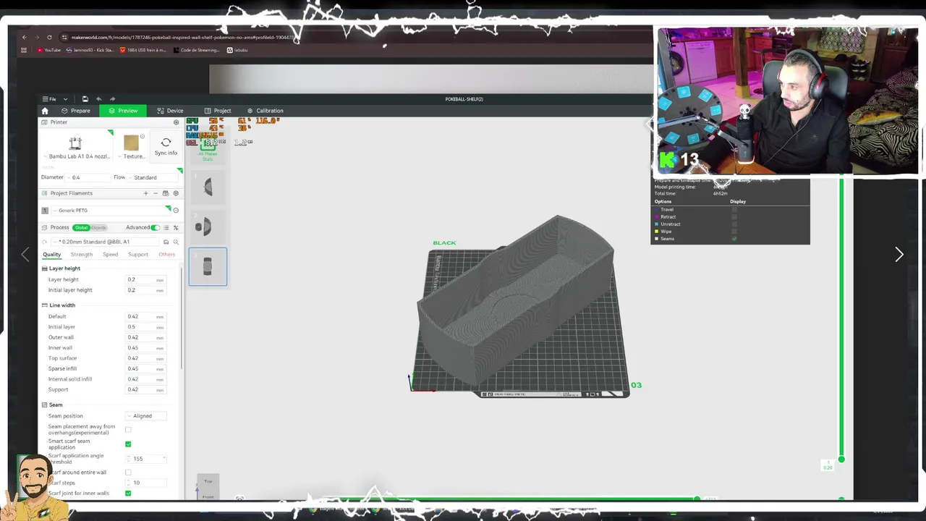Show Wipe moves in the preview legend

click(734, 231)
